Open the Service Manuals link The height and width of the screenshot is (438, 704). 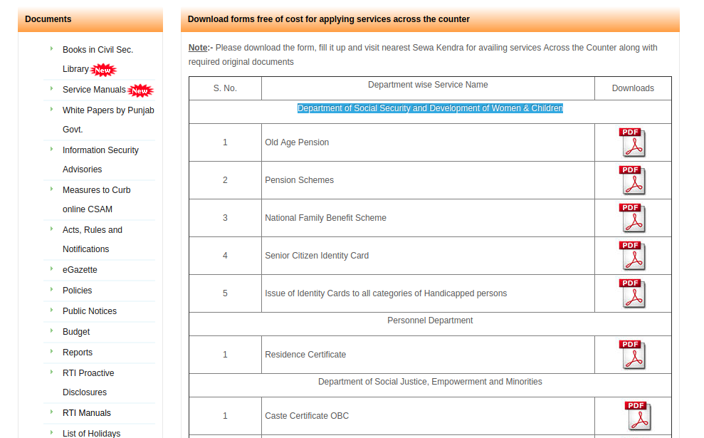(94, 90)
